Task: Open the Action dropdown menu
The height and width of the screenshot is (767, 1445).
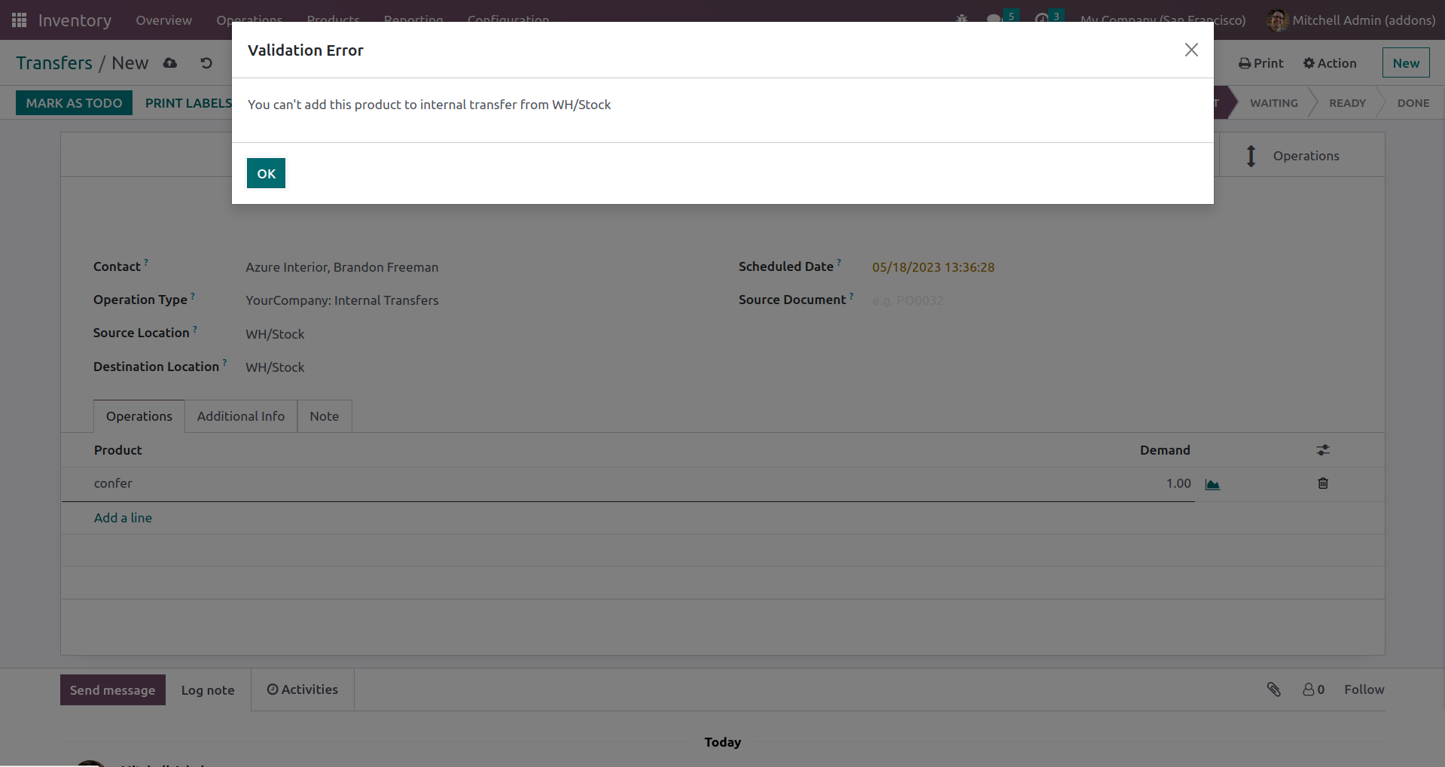Action: click(1330, 63)
